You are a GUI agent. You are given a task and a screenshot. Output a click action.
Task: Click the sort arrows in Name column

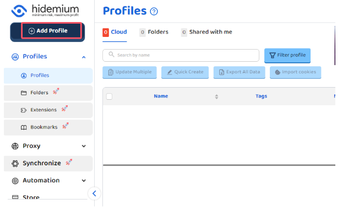click(216, 96)
